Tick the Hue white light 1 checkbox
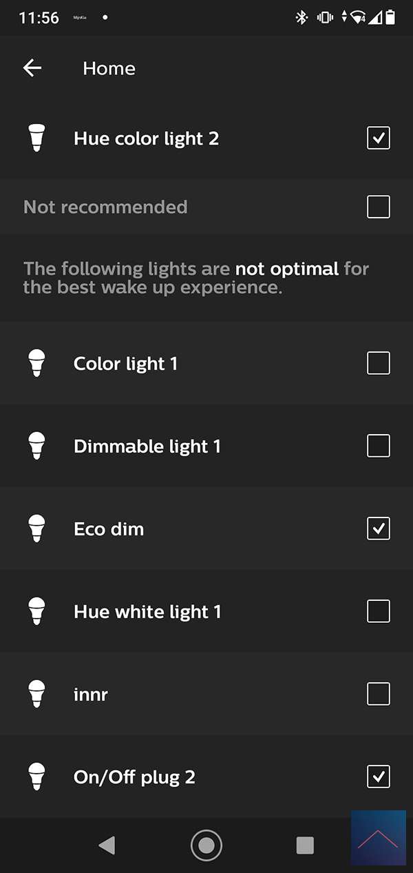The height and width of the screenshot is (873, 413). pos(379,611)
